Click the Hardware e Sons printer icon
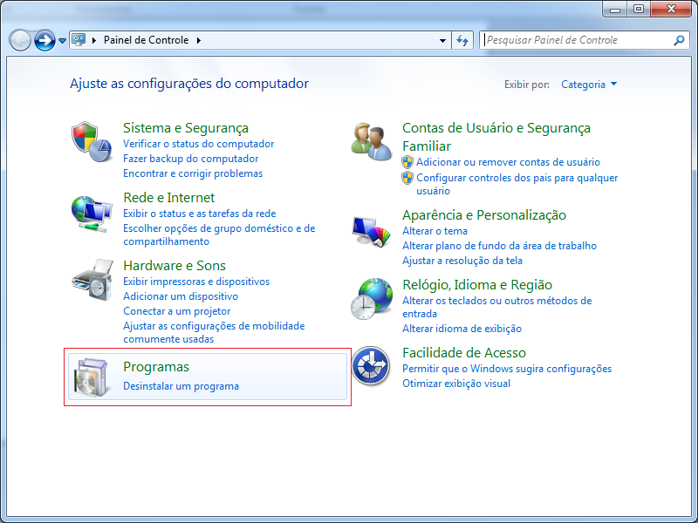The image size is (698, 523). coord(92,279)
